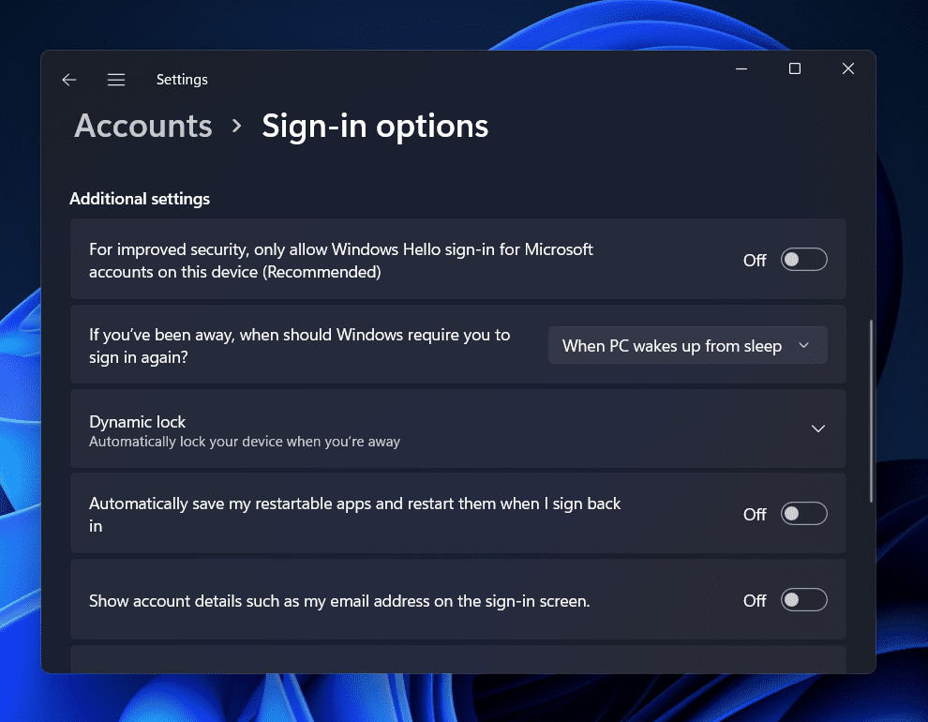Click the Sign-in options breadcrumb title
This screenshot has width=928, height=722.
[375, 126]
